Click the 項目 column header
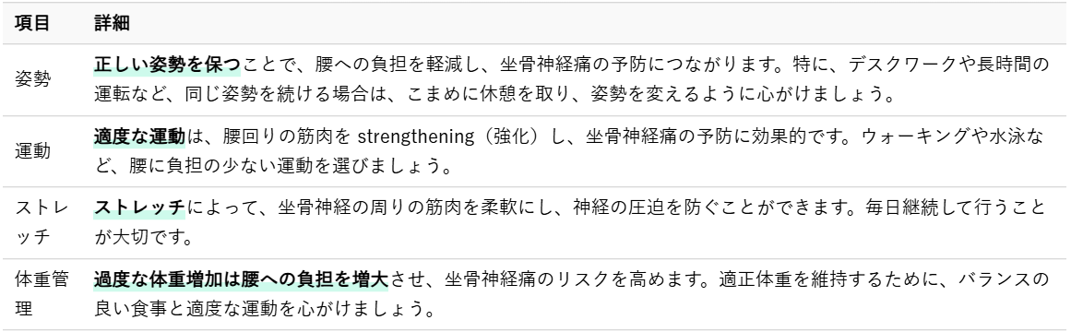The image size is (1071, 332). pos(32,23)
